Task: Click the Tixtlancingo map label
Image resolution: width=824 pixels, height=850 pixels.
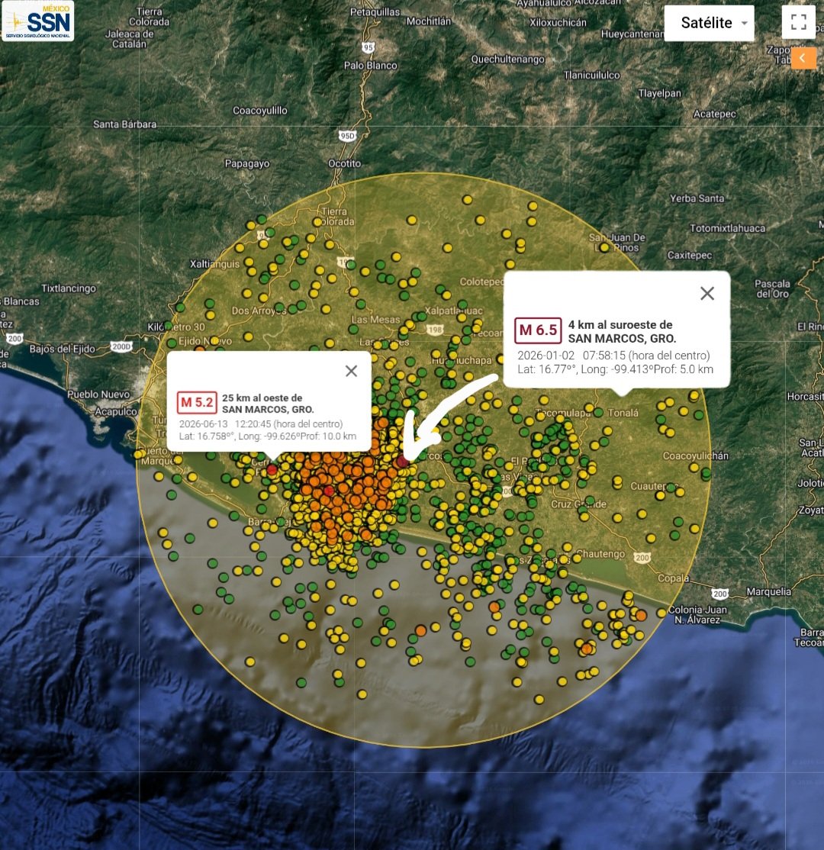Action: tap(69, 288)
